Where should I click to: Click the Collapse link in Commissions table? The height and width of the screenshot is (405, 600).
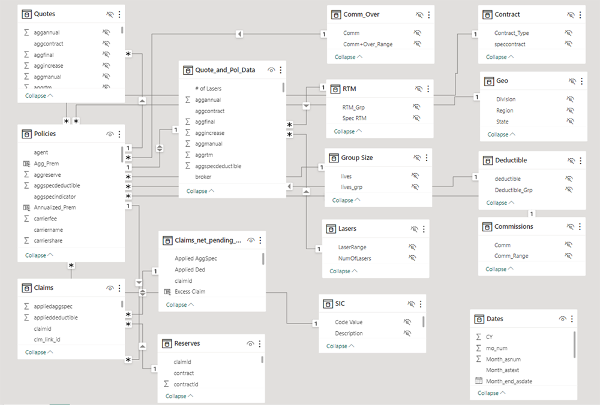[x=500, y=269]
